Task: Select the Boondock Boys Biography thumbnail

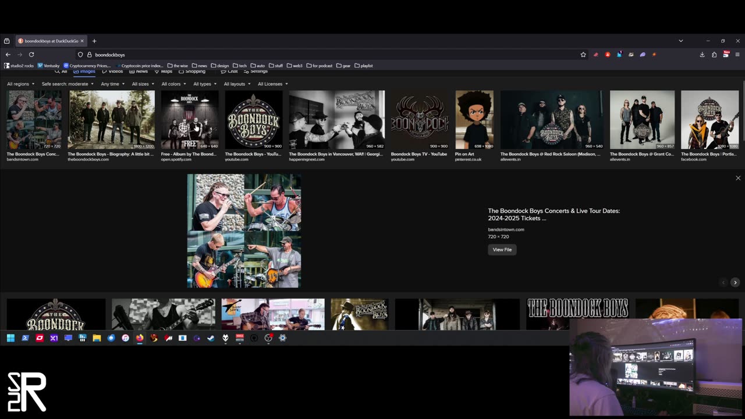Action: (111, 120)
